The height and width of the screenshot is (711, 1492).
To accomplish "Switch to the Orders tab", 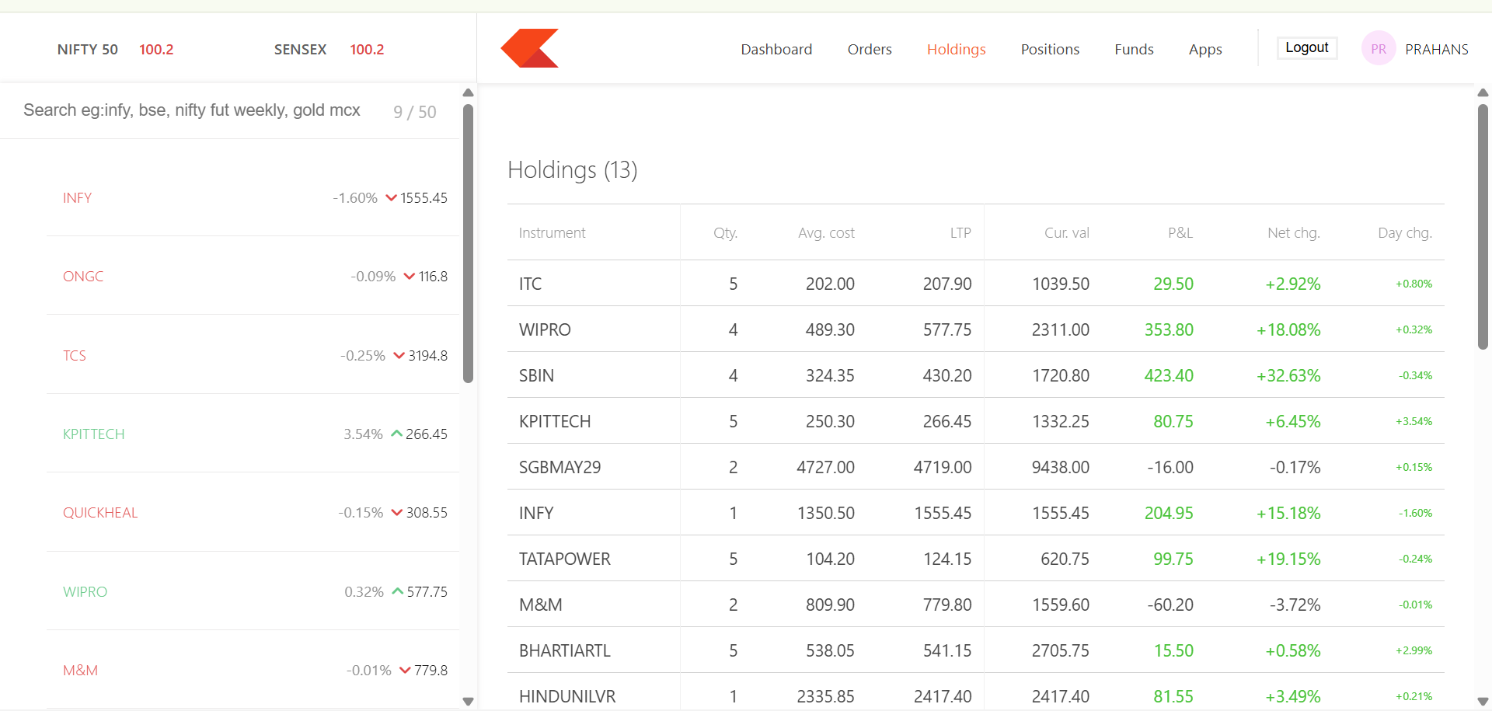I will [x=870, y=49].
